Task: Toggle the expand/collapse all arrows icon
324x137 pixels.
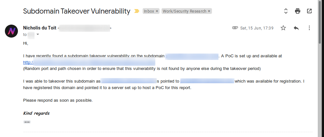Action: tap(286, 11)
